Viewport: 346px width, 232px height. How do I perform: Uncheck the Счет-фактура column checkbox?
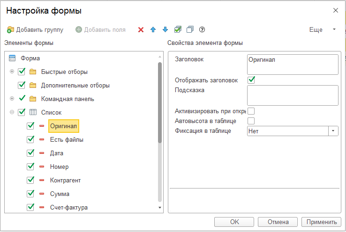pos(30,207)
